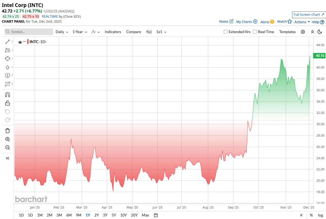Open the Templates menu
Viewport: 326px width, 219px height.
click(x=287, y=32)
